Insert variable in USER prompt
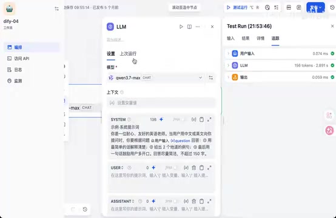This screenshot has width=336, height=218. [x=186, y=168]
